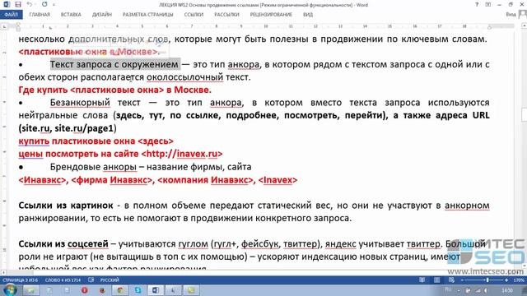Click the system tray language indicator

(448, 290)
